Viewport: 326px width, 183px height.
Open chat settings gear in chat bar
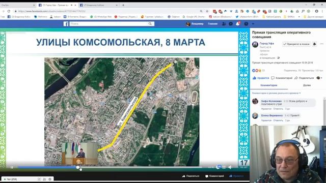click(x=50, y=179)
